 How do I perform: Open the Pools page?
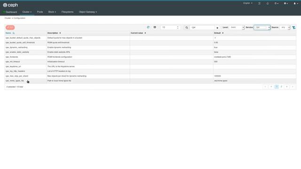pos(40,12)
